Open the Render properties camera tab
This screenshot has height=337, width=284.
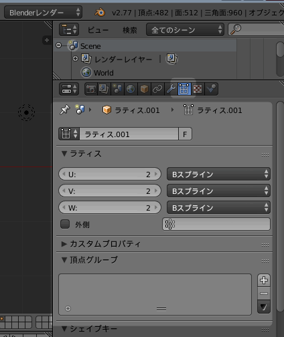pos(91,89)
